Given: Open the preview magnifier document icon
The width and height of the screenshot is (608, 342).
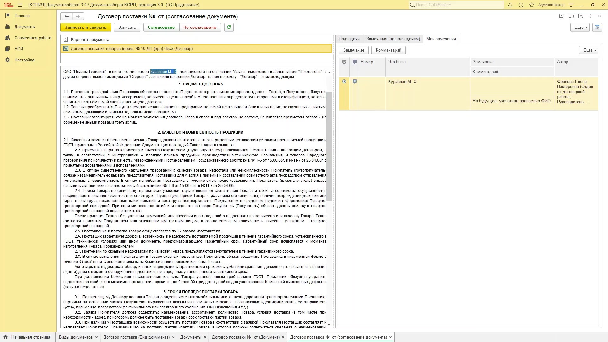Looking at the screenshot, I should (580, 16).
